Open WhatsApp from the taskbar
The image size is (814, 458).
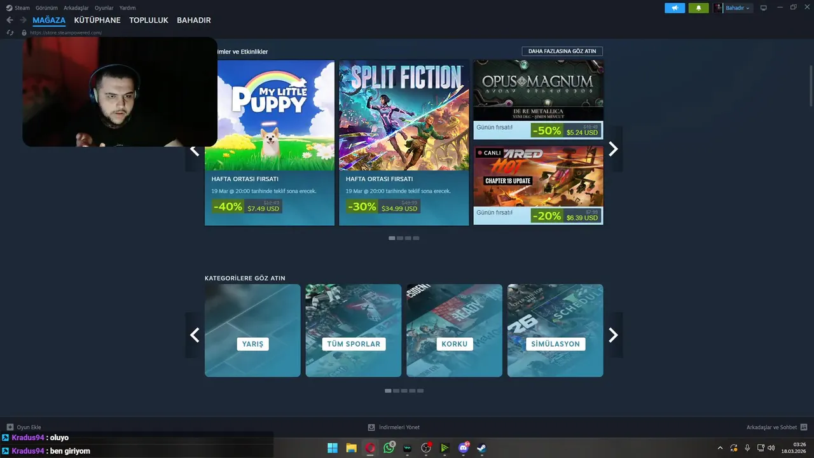389,448
